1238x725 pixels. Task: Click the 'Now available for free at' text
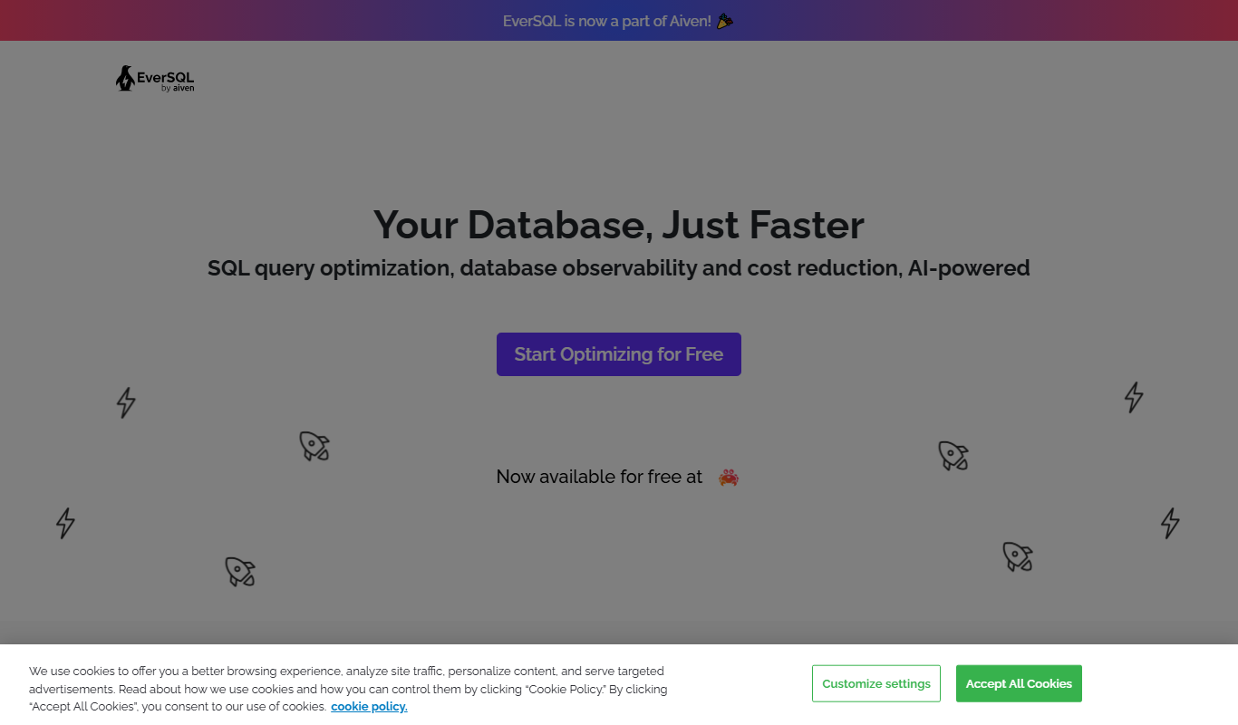click(x=599, y=477)
